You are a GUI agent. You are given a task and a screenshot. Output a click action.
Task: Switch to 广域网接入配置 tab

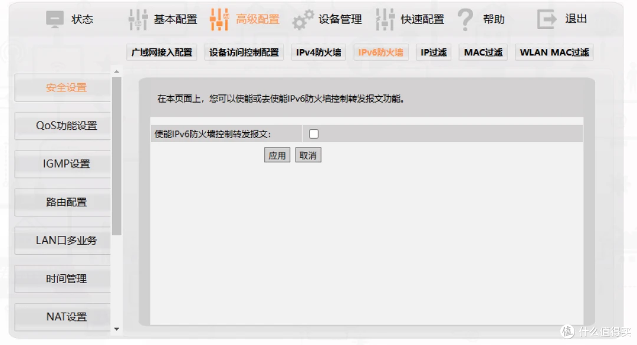162,52
